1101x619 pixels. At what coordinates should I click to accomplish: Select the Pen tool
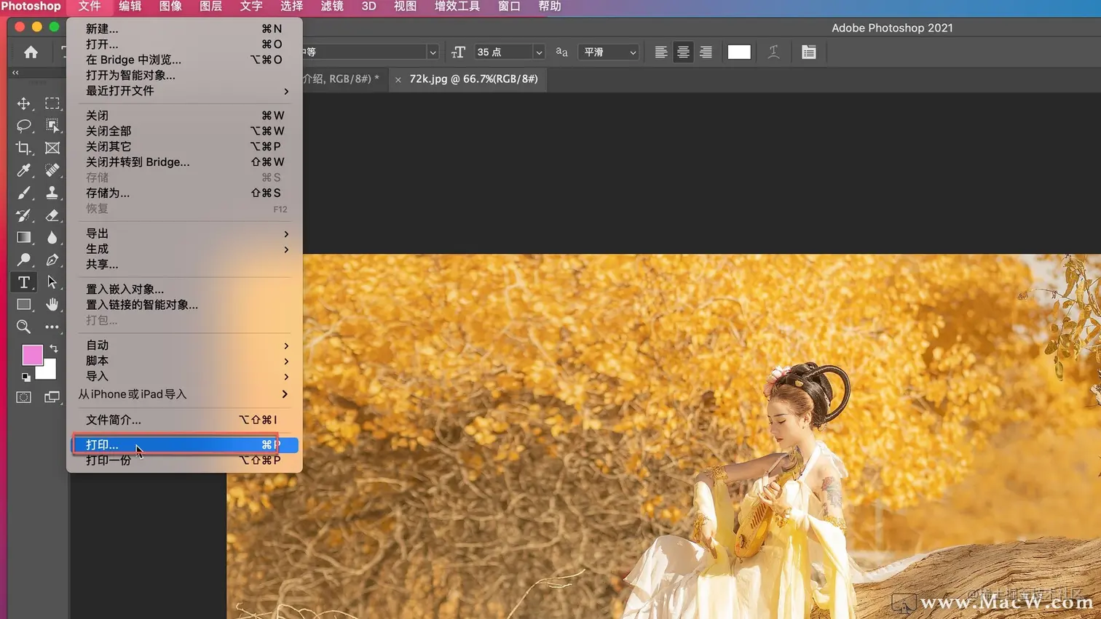click(52, 260)
